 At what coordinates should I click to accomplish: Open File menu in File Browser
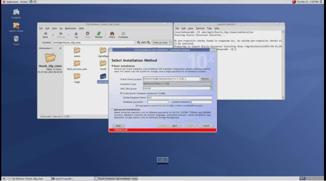point(41,29)
